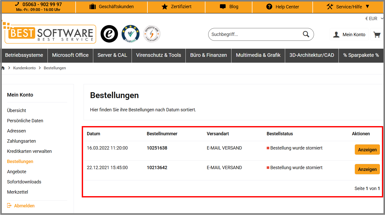Click the Zertifiziert link
Screen dimensions: 385x215
coord(181,7)
